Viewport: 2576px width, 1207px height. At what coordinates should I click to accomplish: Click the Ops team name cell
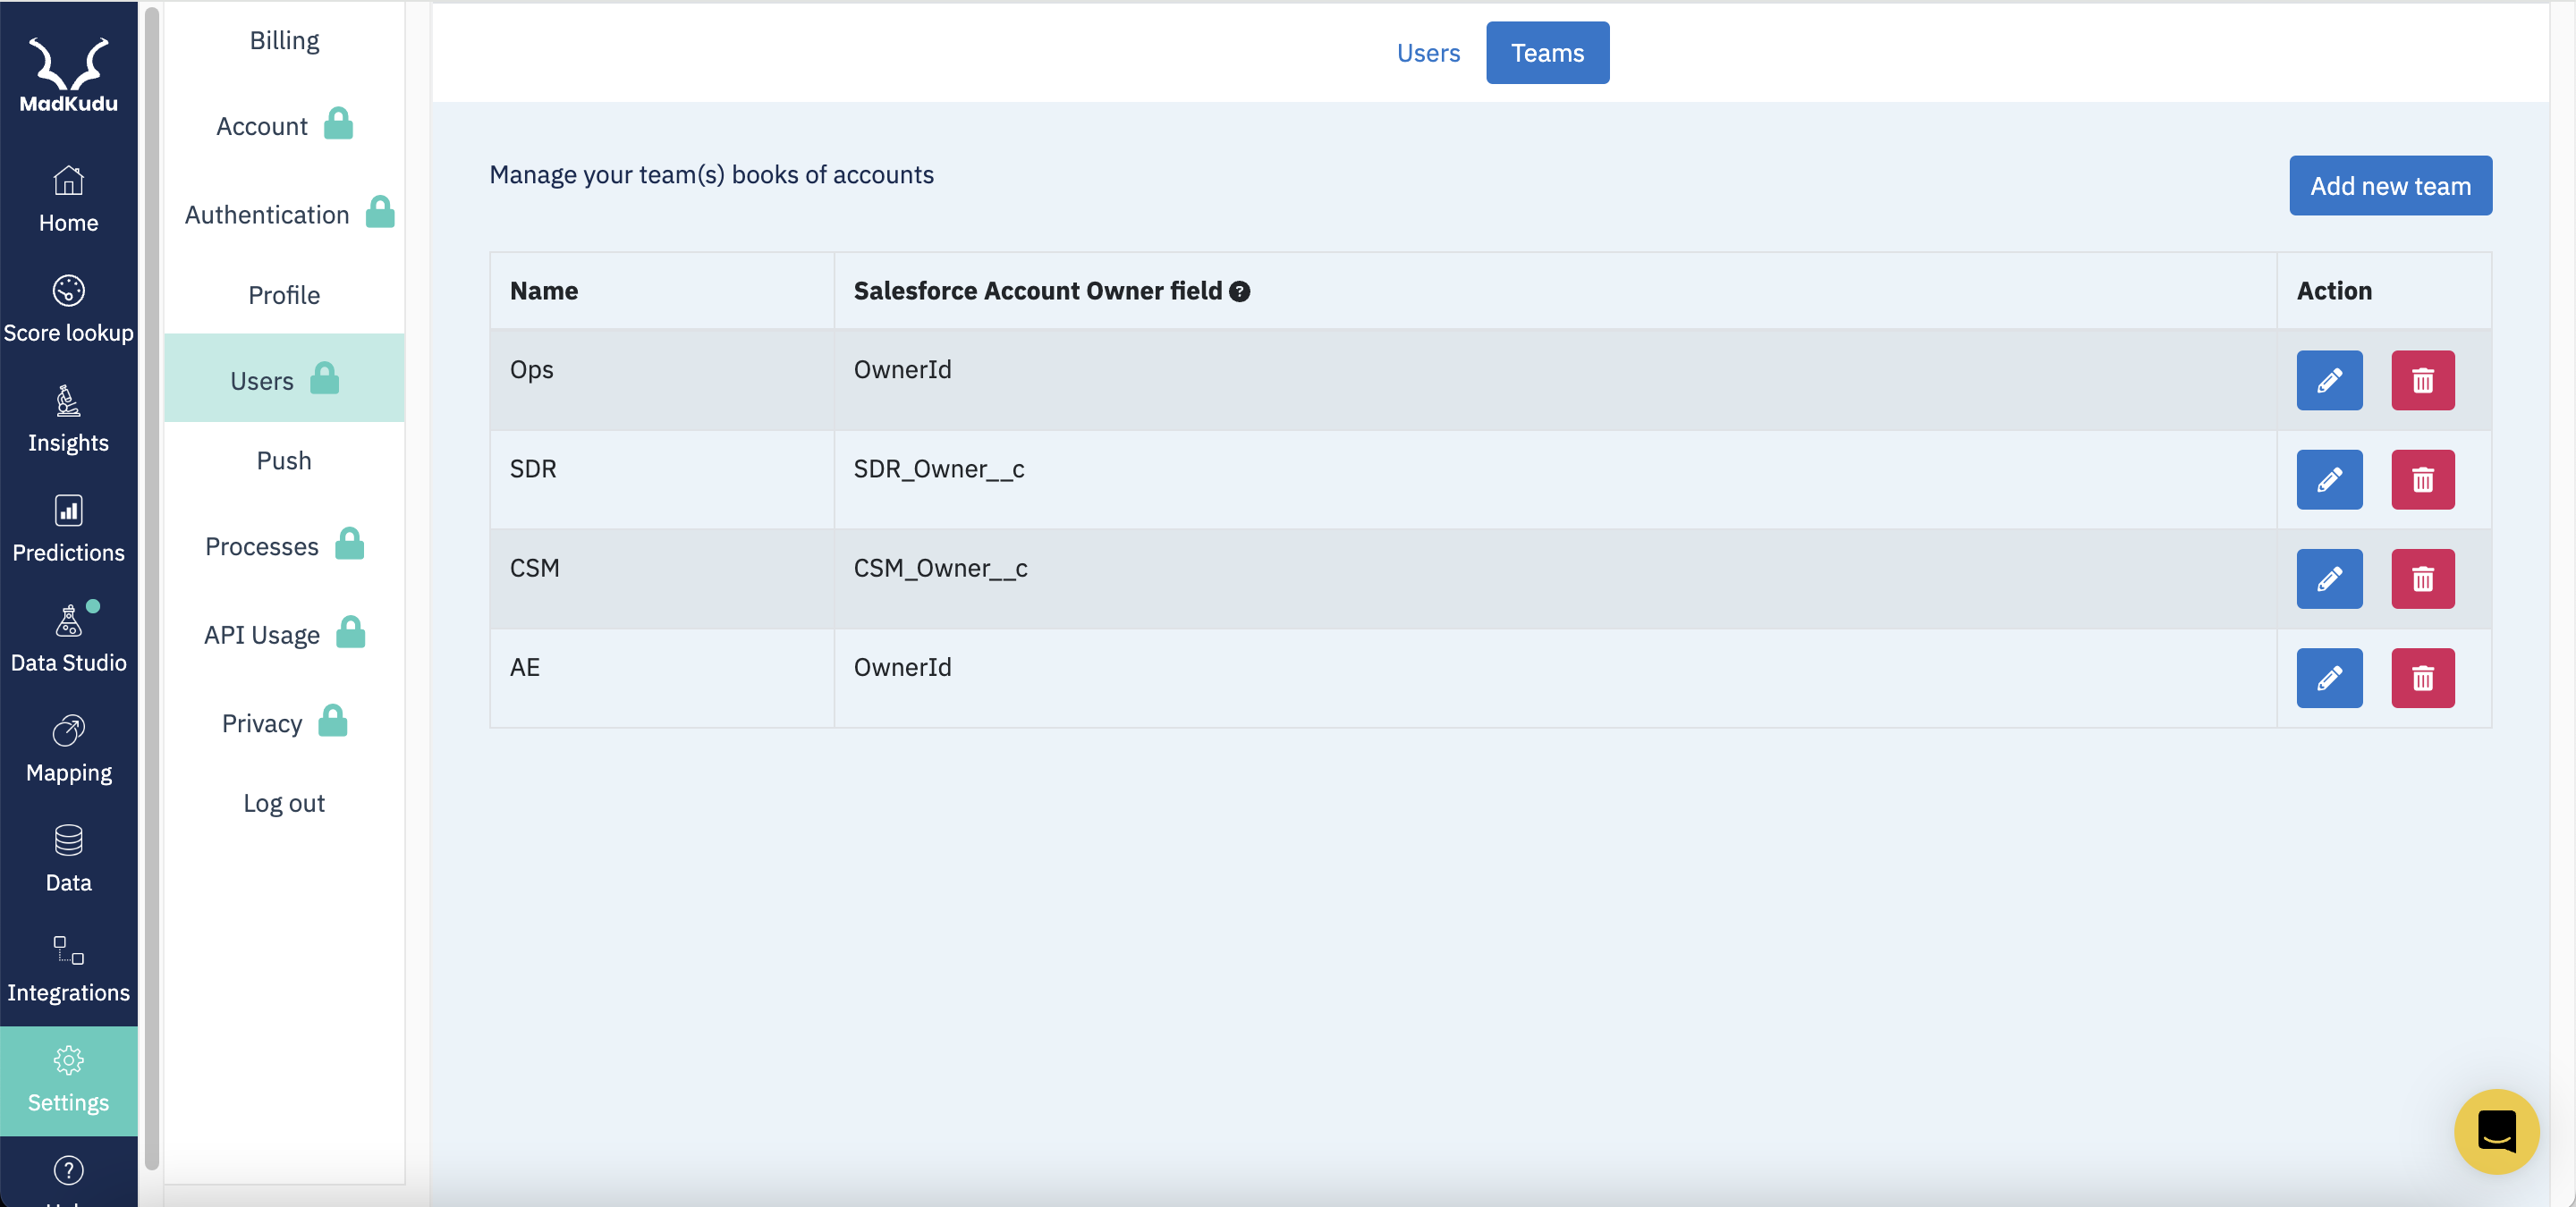pyautogui.click(x=661, y=381)
